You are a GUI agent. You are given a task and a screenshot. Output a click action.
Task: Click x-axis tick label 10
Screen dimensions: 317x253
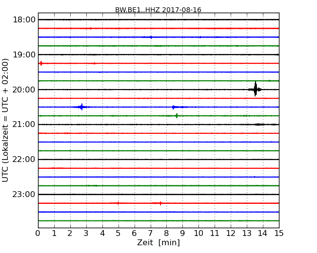pyautogui.click(x=198, y=234)
